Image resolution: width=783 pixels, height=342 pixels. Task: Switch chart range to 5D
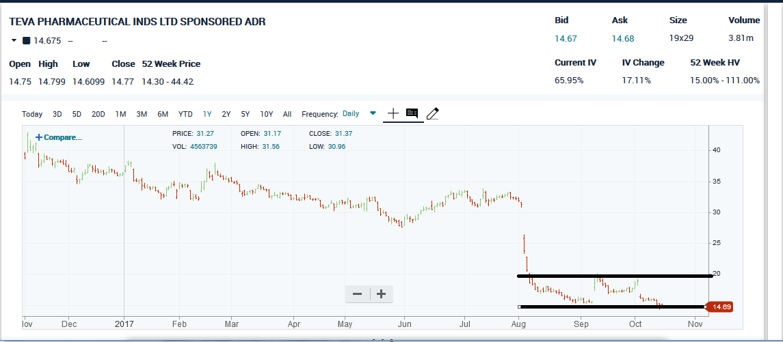click(x=77, y=114)
